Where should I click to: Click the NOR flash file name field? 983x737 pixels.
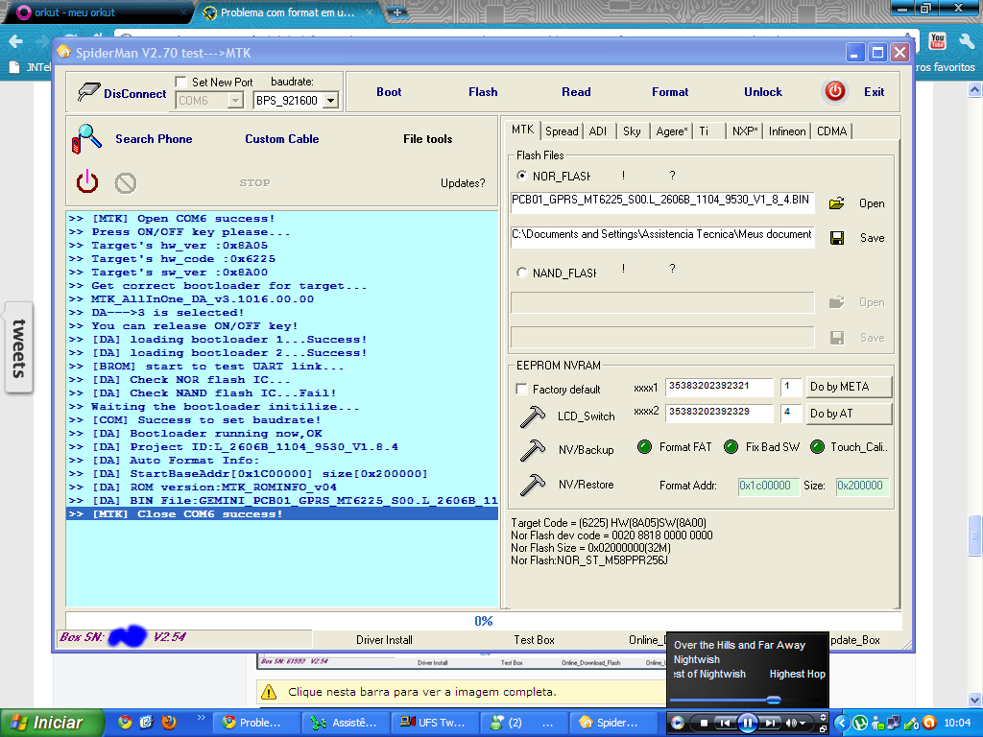(662, 202)
